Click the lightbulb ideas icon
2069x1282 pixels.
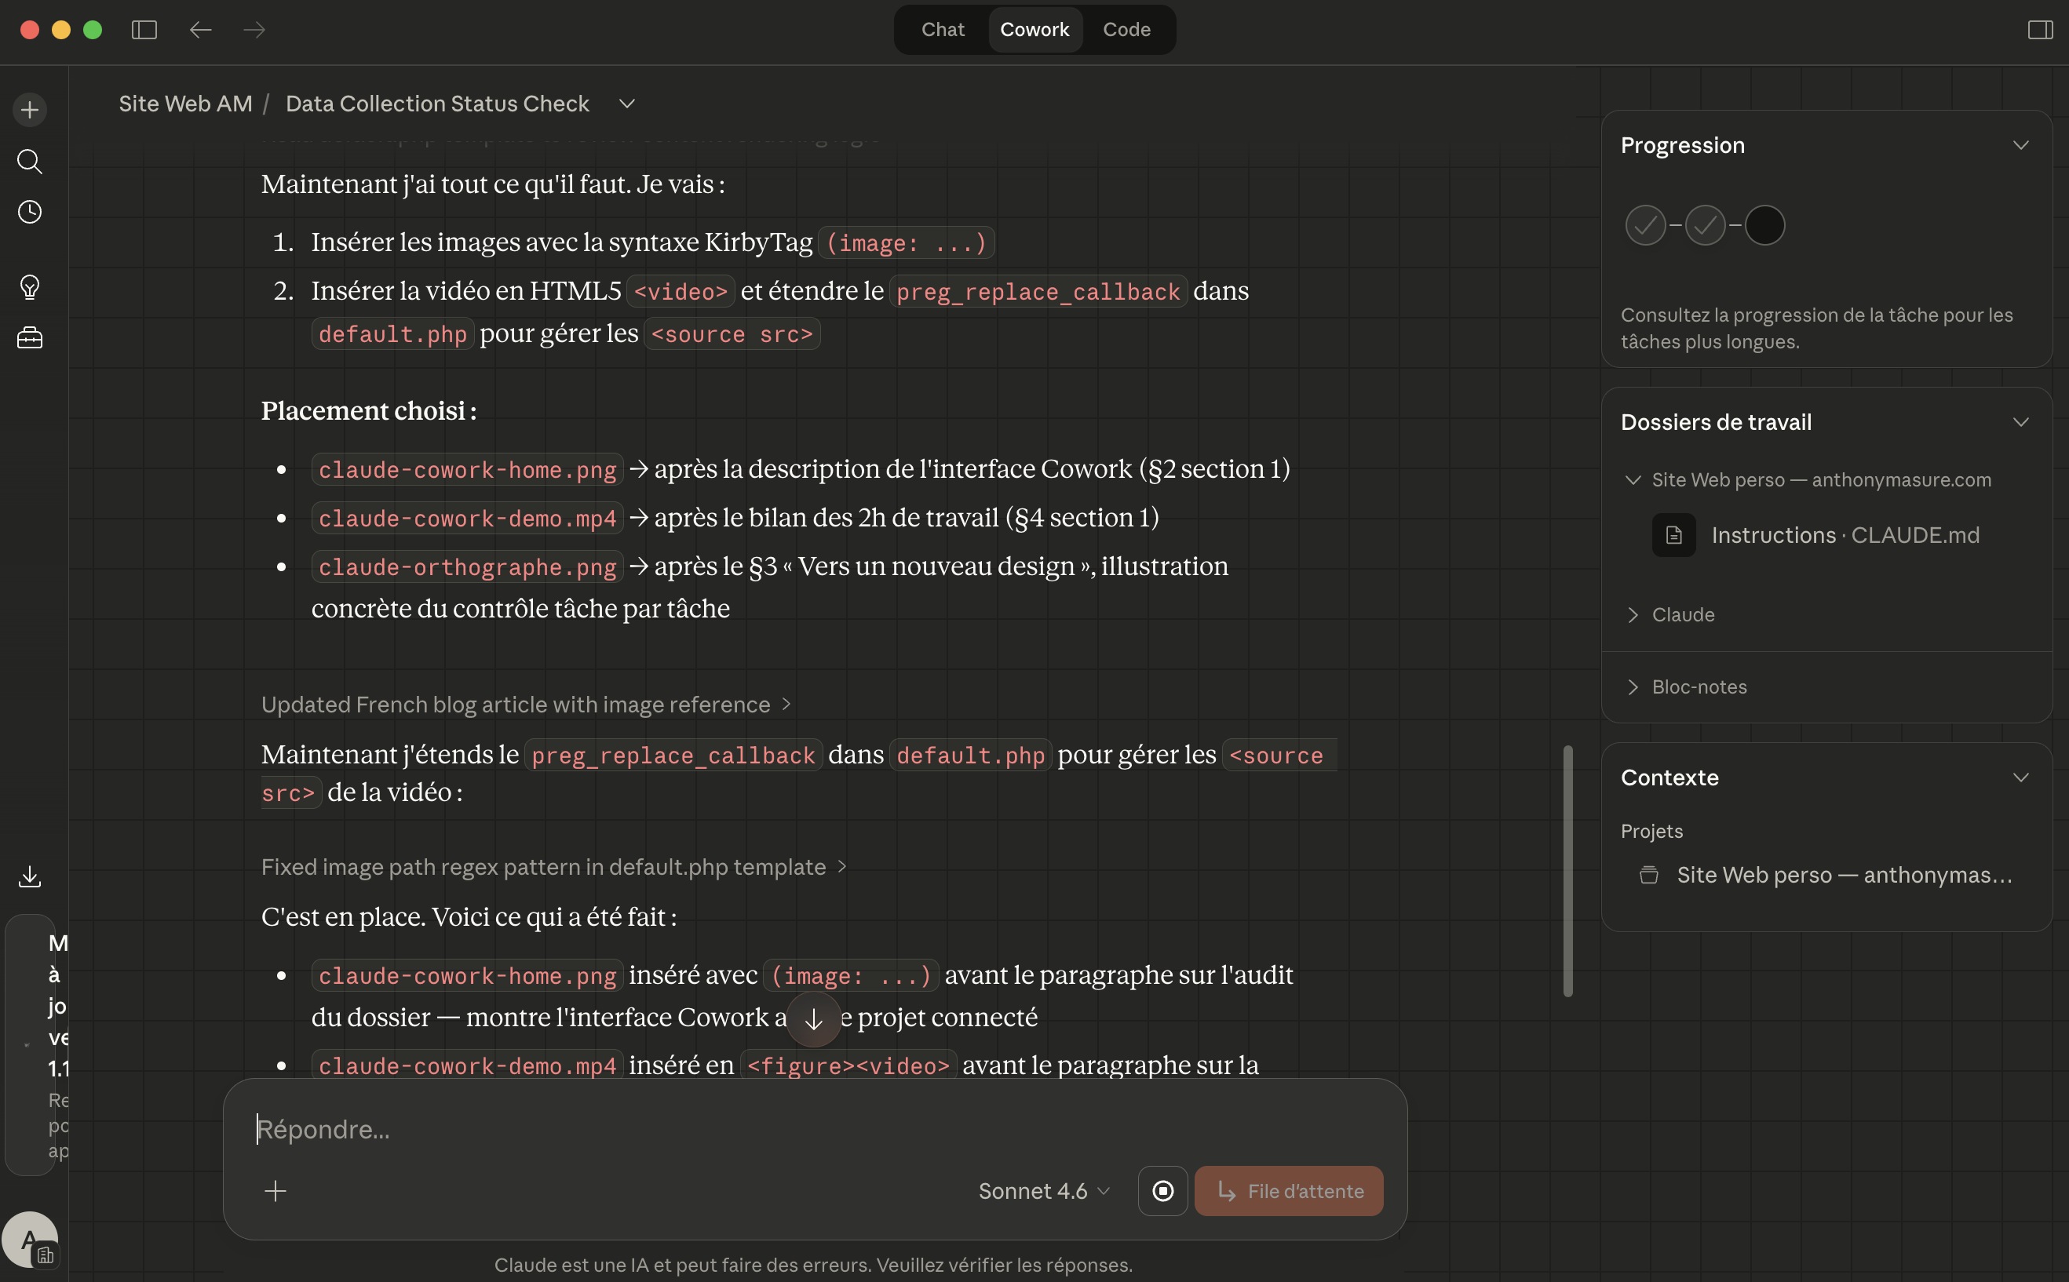pos(30,286)
